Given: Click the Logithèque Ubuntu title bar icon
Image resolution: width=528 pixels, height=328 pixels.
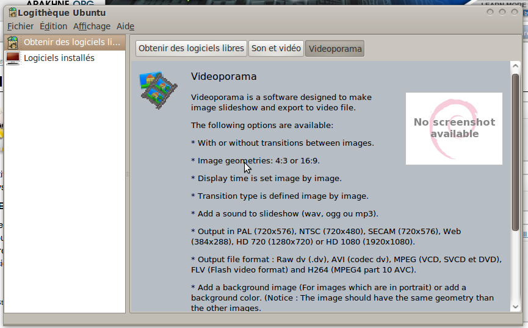Looking at the screenshot, I should point(12,12).
